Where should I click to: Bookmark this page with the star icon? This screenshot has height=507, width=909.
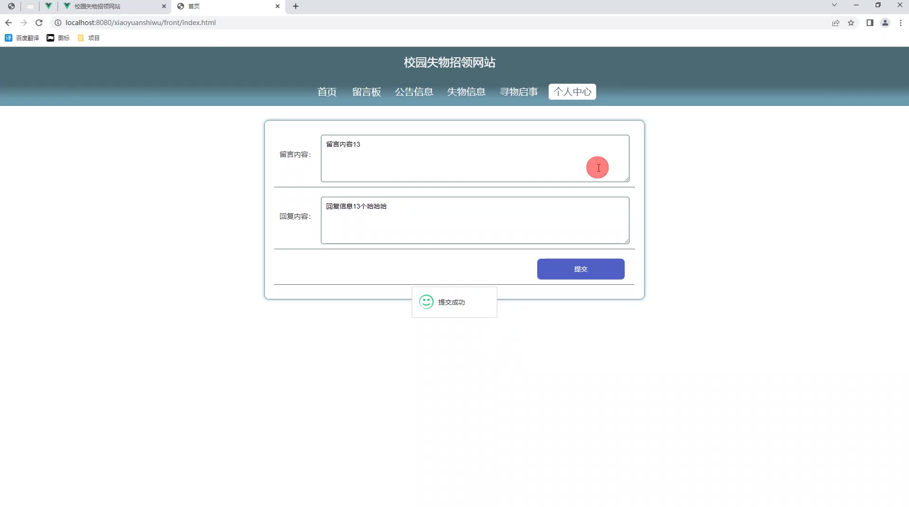tap(851, 23)
